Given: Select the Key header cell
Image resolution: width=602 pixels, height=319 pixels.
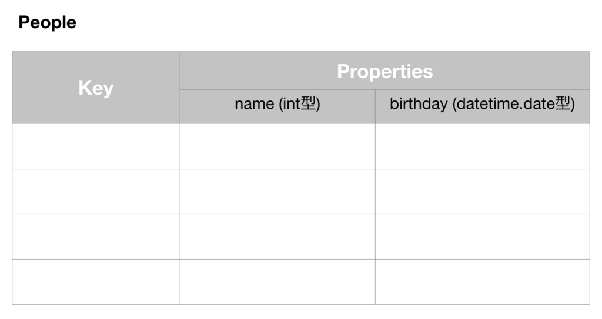Looking at the screenshot, I should coord(96,88).
